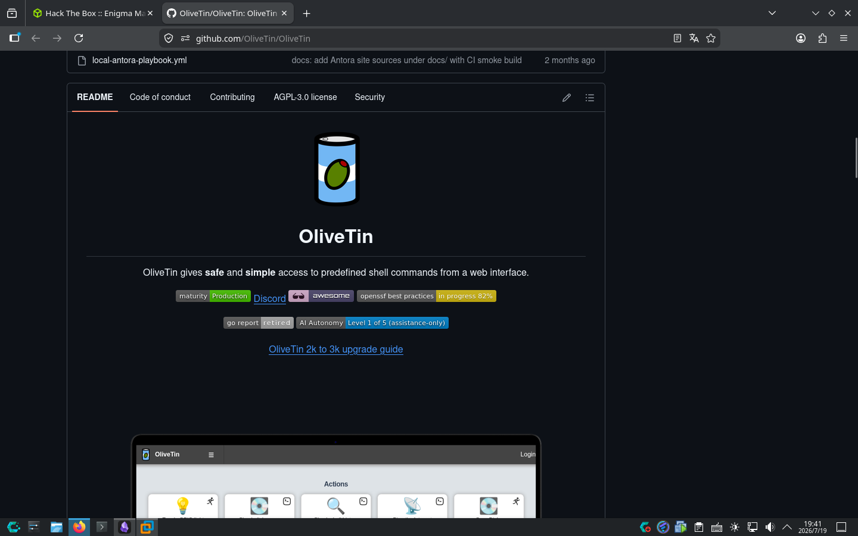
Task: Reload the page with the refresh icon
Action: pyautogui.click(x=79, y=38)
